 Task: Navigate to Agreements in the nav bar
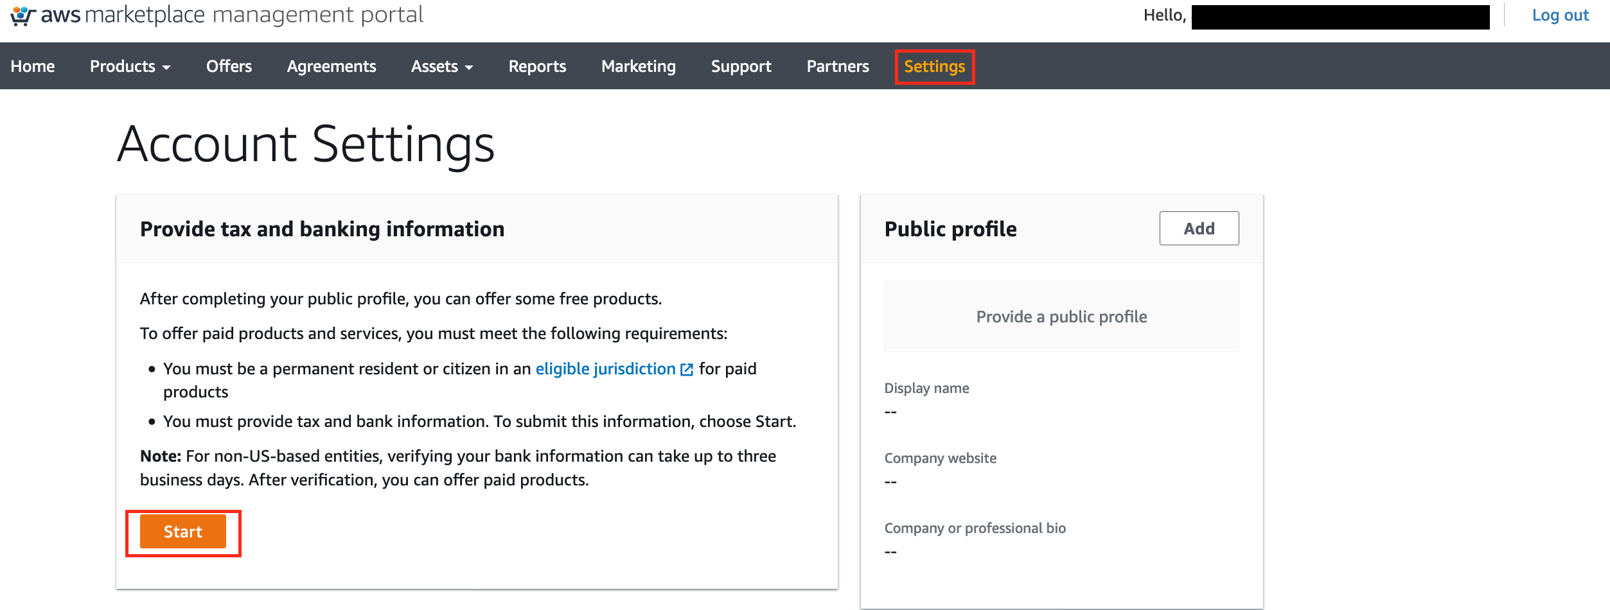click(x=332, y=66)
